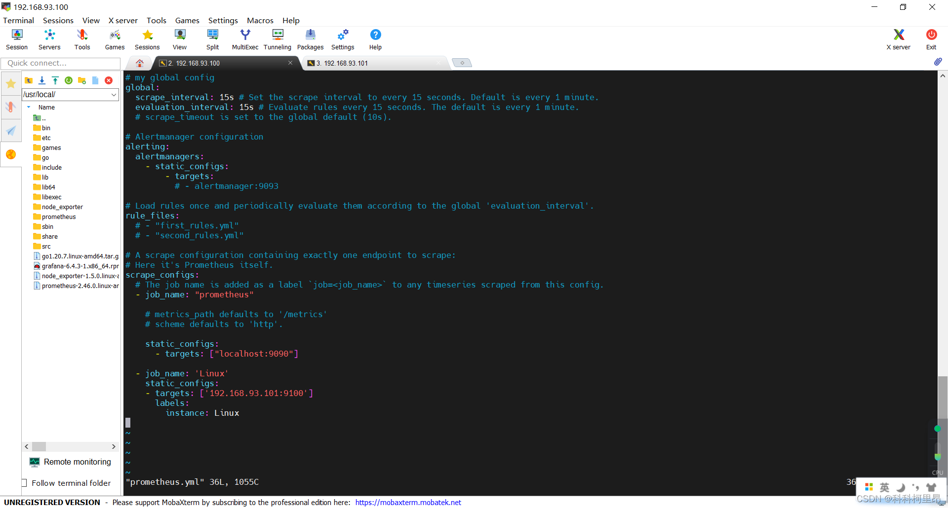Click the Tools toolbar icon
Screen dimensions: 948x508
pyautogui.click(x=82, y=39)
